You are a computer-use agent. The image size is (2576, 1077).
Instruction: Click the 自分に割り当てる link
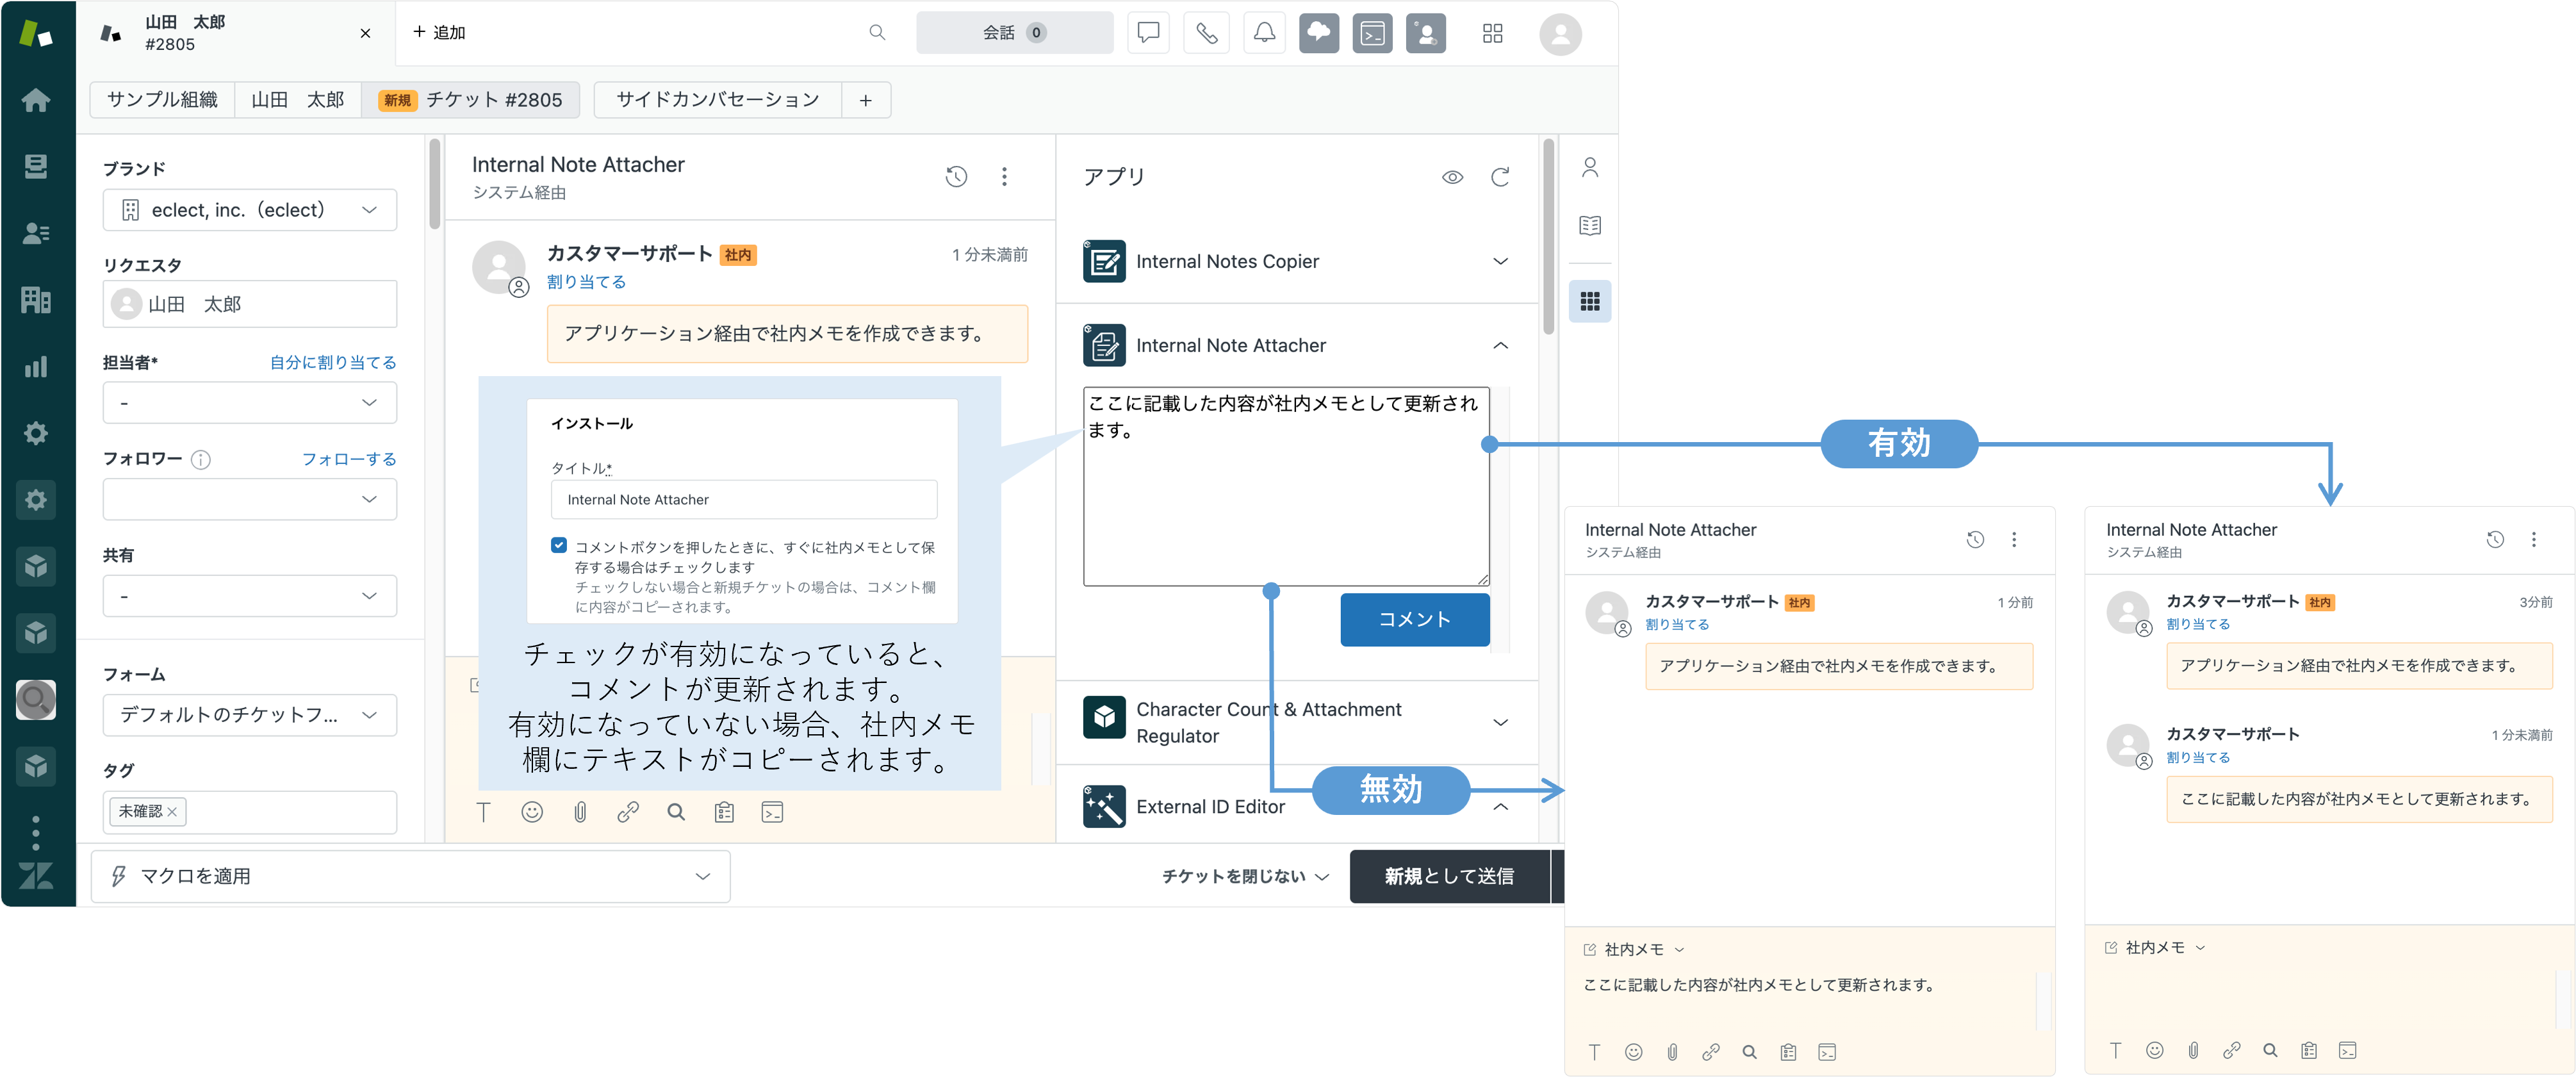[333, 362]
